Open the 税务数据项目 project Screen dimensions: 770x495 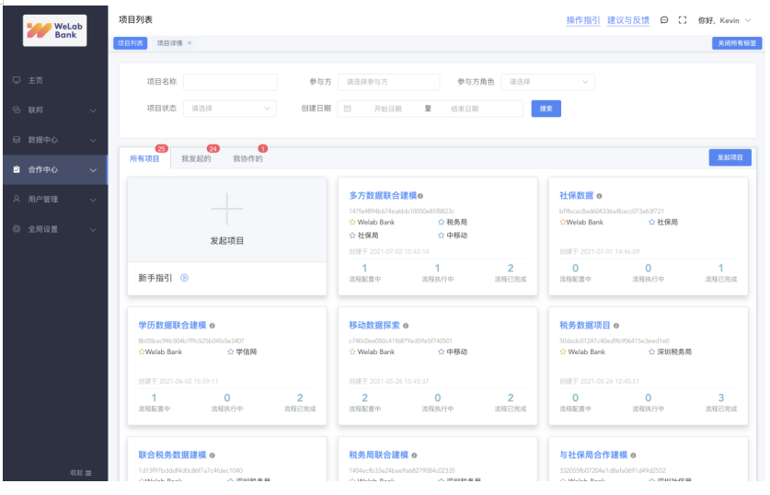click(585, 325)
